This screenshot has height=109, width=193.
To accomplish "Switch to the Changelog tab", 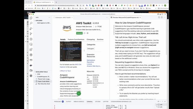I will (90, 39).
